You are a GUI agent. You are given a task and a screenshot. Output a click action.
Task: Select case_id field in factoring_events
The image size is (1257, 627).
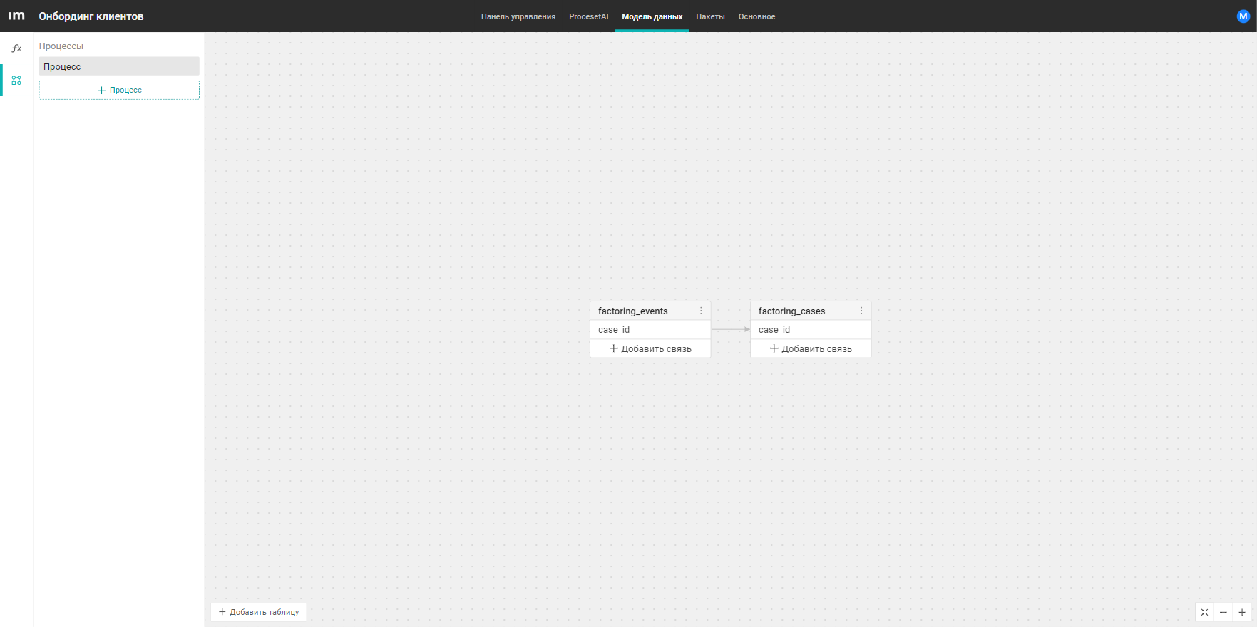click(x=650, y=329)
